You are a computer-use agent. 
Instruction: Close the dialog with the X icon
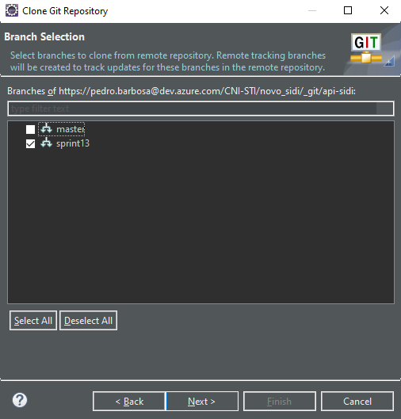pos(384,10)
